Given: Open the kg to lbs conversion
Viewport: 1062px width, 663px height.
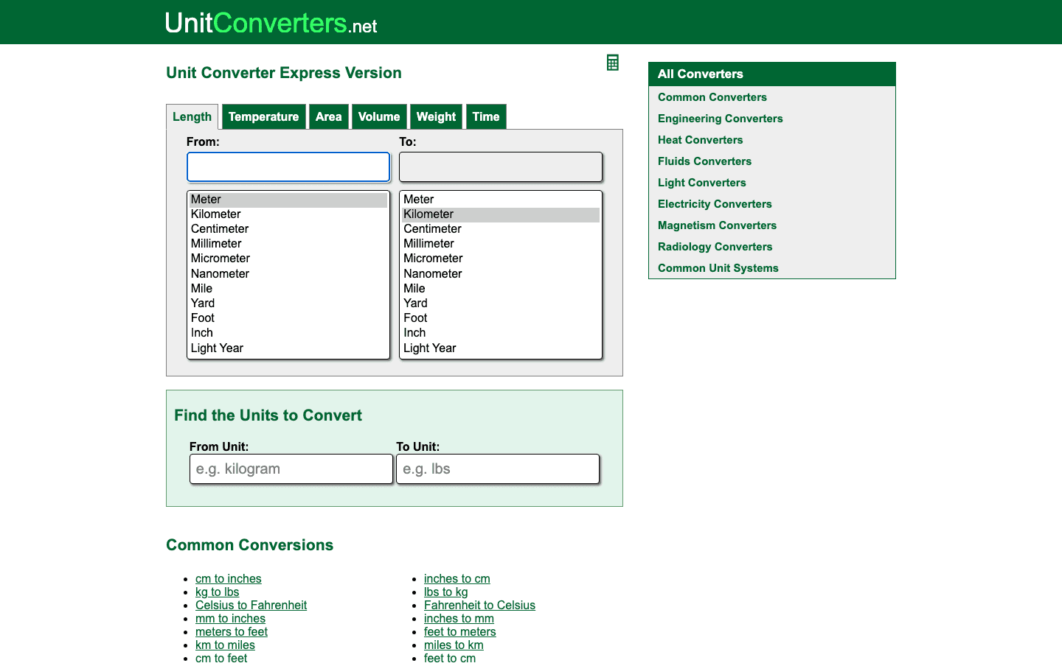Looking at the screenshot, I should [217, 592].
